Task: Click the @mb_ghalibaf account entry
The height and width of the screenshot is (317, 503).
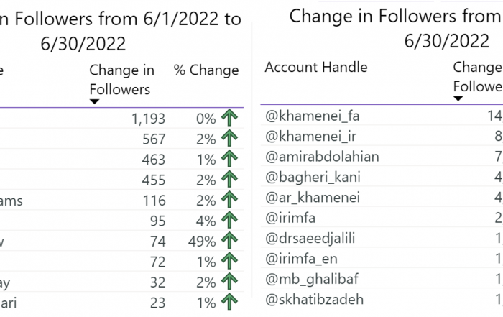Action: (x=312, y=279)
